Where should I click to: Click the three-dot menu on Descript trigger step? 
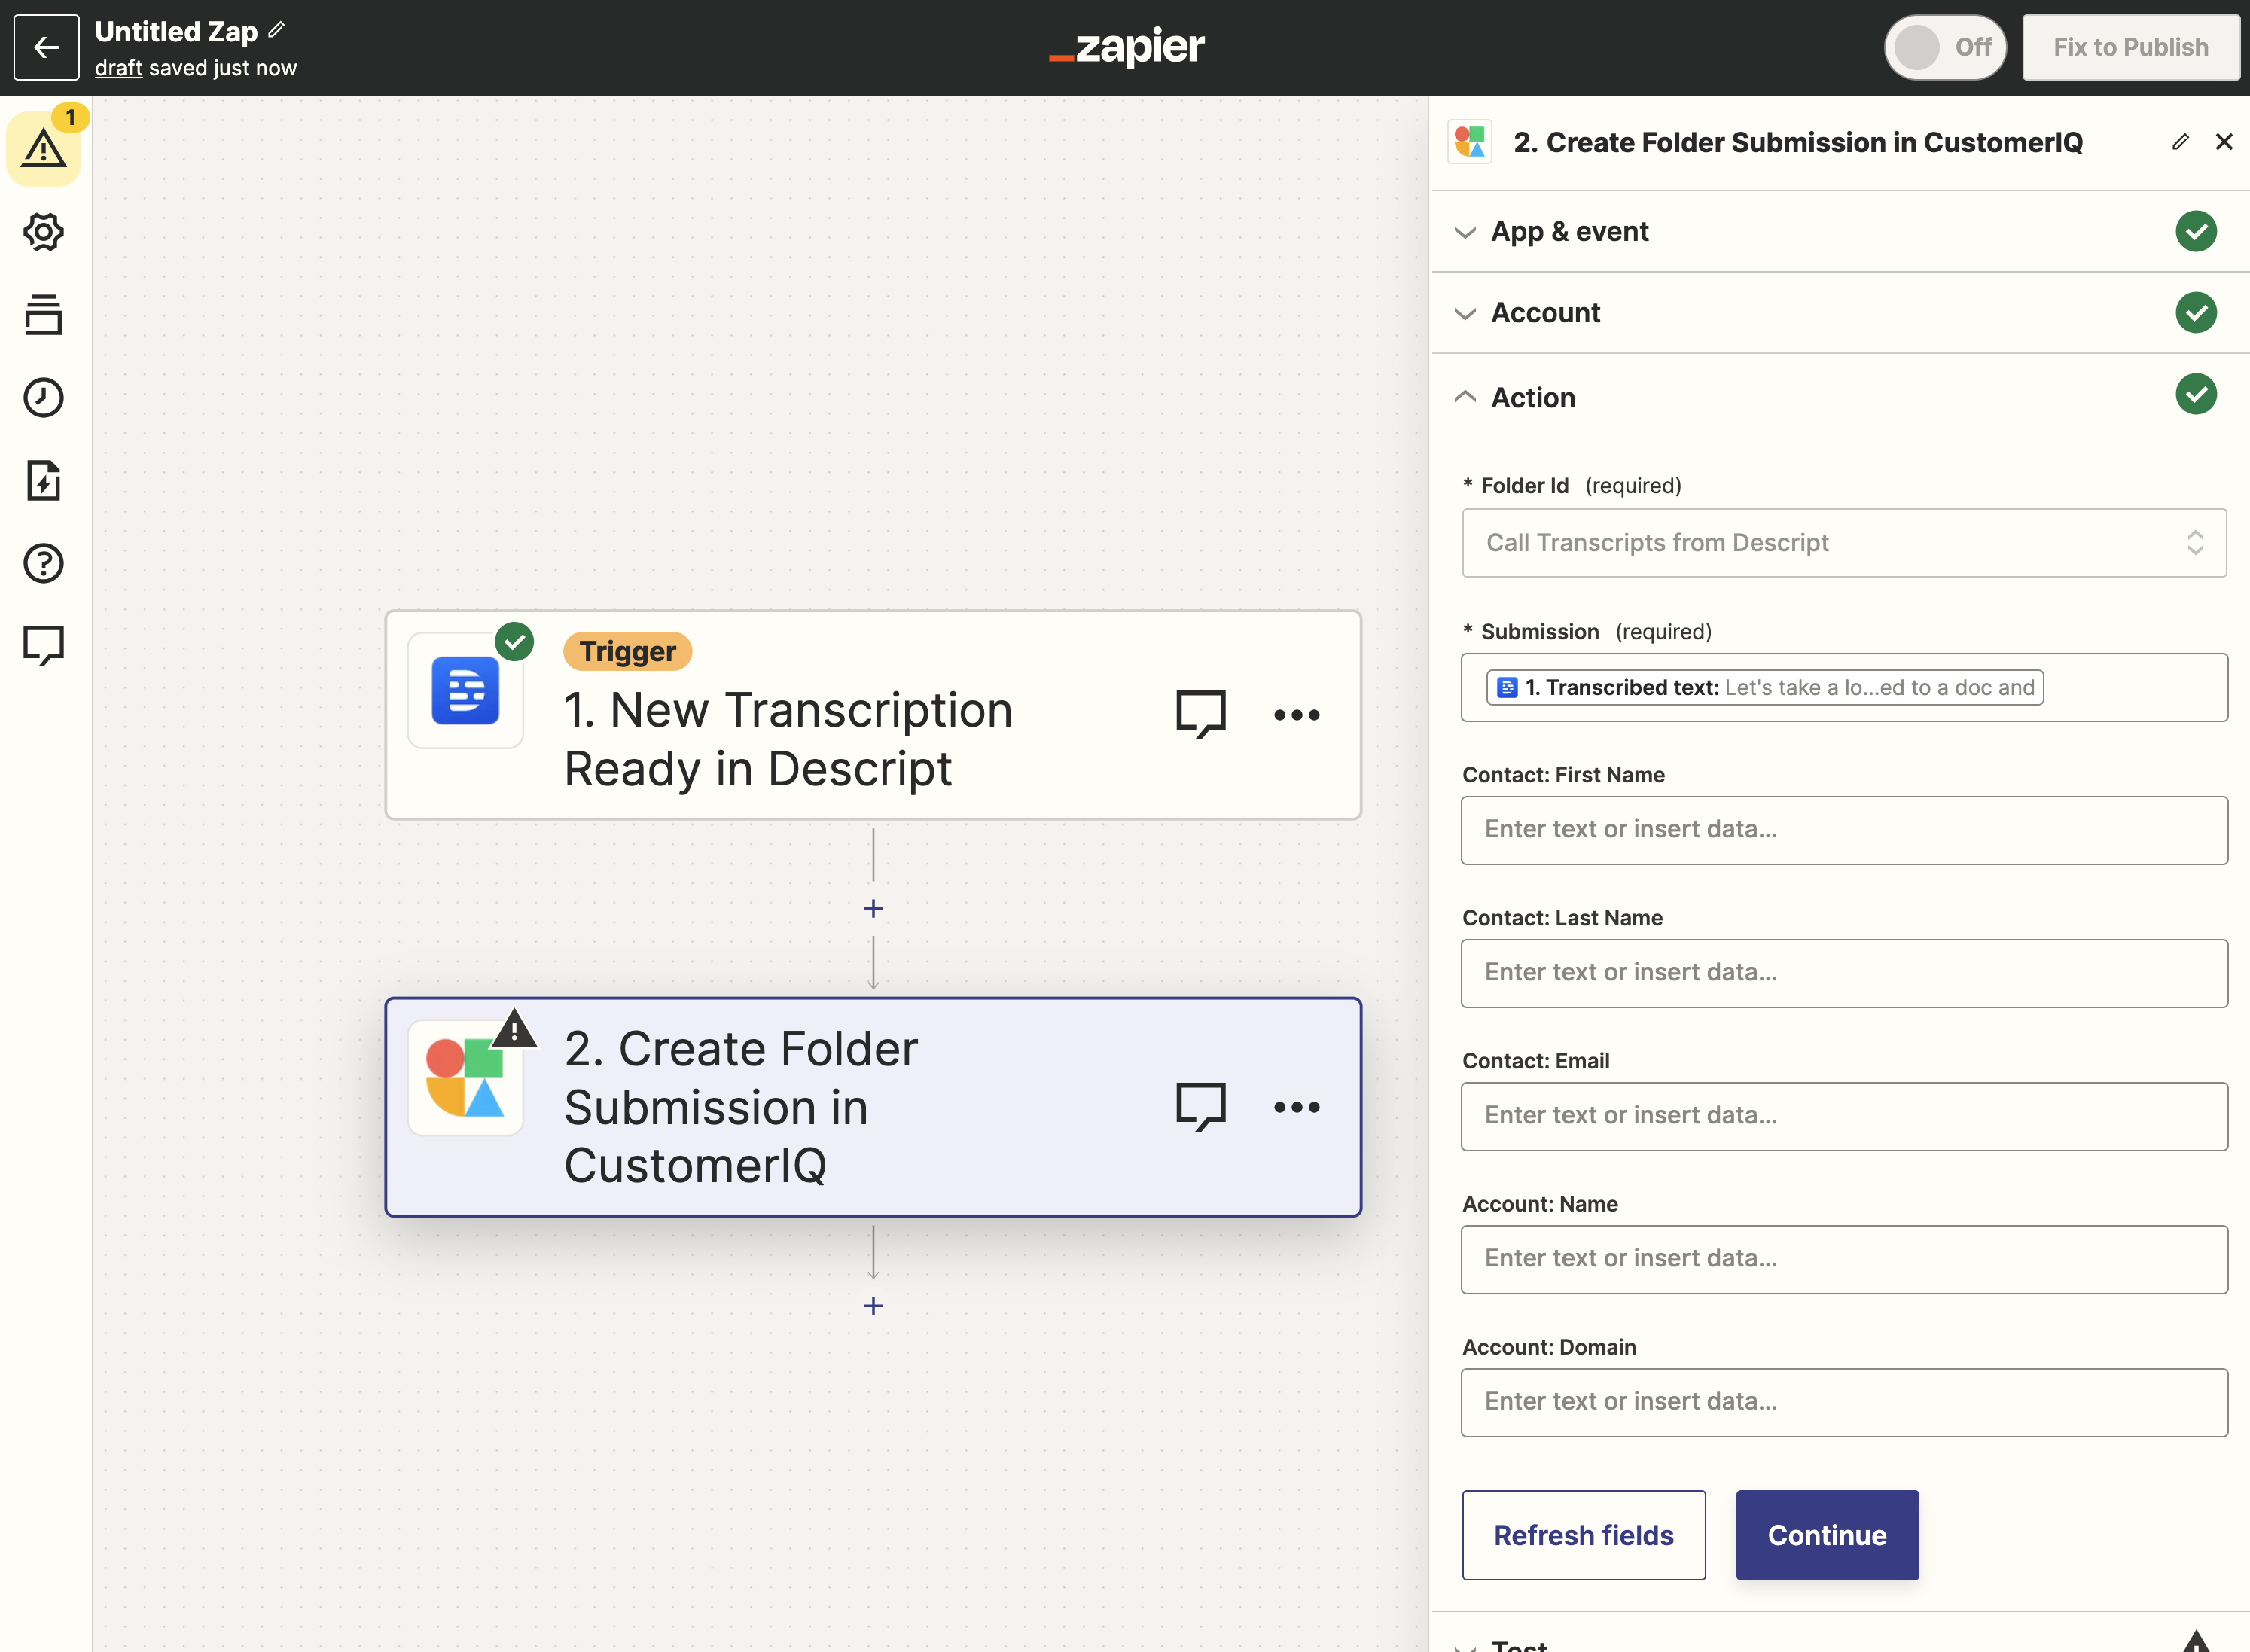(x=1296, y=715)
